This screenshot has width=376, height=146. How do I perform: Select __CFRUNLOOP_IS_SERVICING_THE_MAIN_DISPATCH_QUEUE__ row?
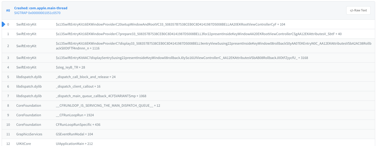click(188, 106)
